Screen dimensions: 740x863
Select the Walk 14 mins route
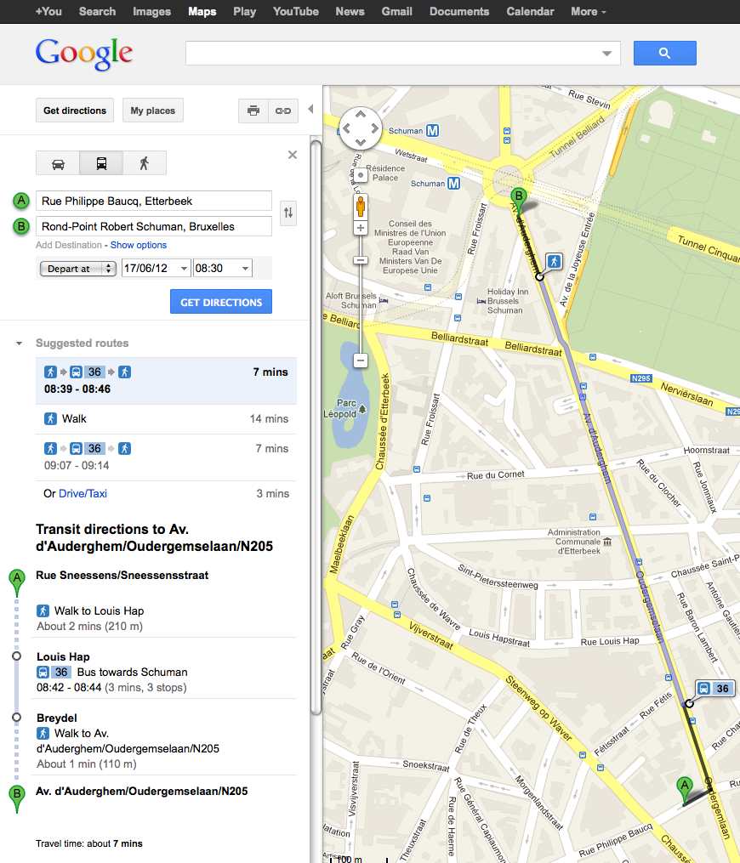(166, 419)
